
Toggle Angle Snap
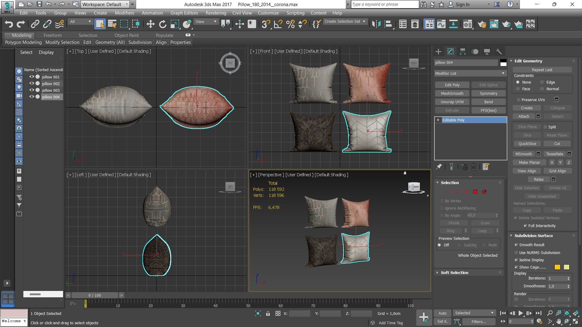278,24
